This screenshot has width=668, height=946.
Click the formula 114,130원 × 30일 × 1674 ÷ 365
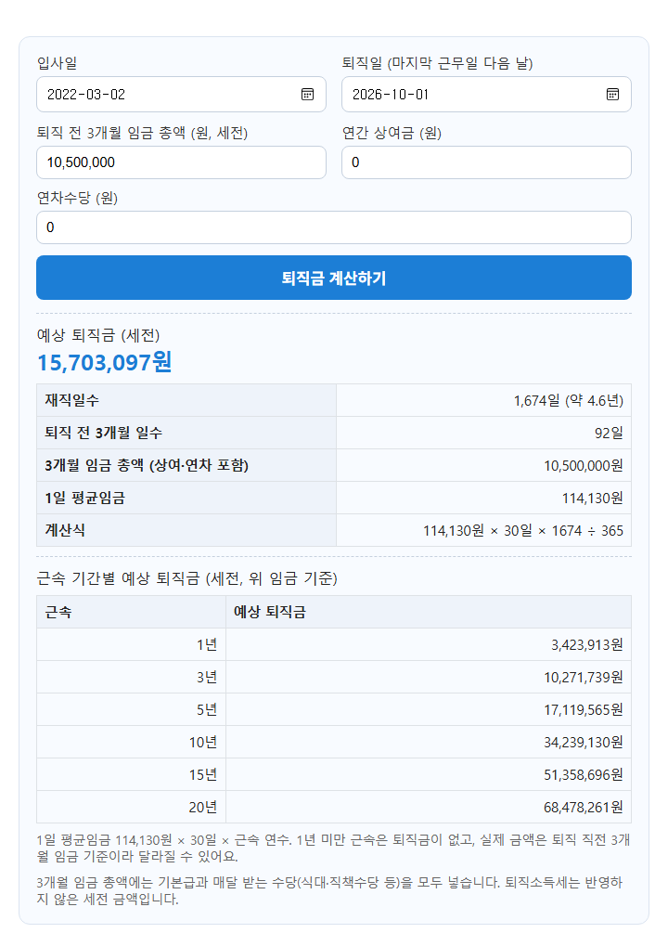[522, 531]
